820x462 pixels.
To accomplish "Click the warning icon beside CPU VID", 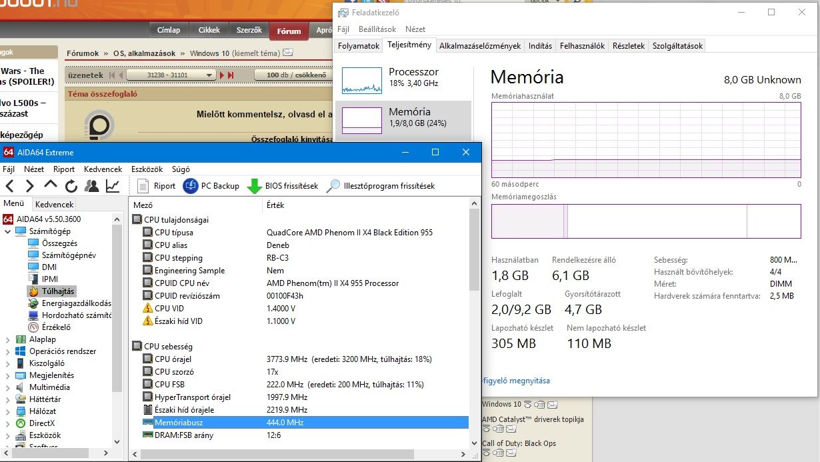I will click(148, 309).
